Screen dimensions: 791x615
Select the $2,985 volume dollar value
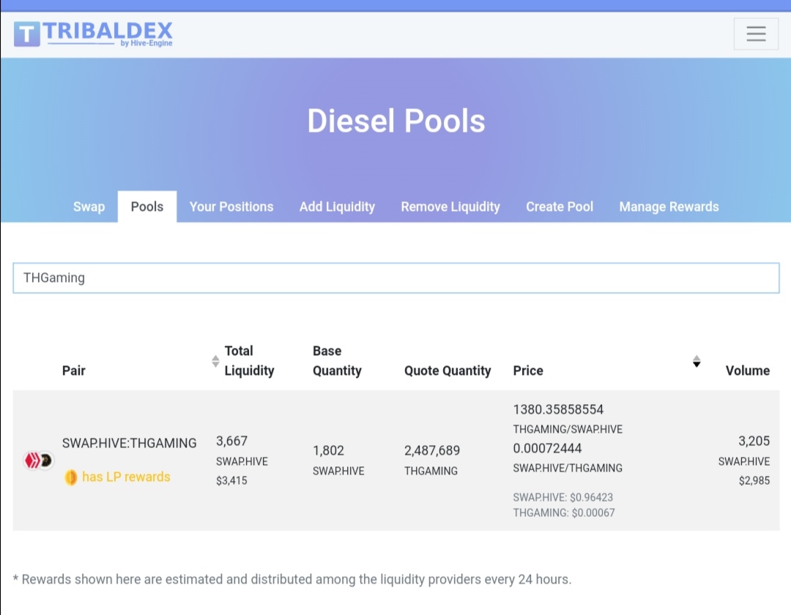[754, 480]
